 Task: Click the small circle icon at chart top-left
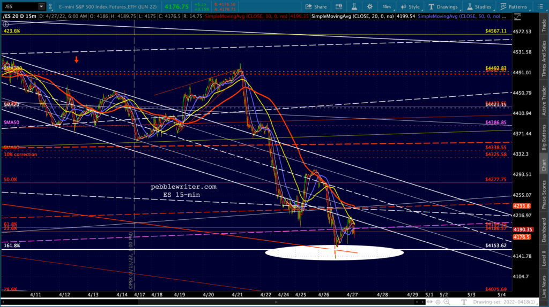[5, 24]
